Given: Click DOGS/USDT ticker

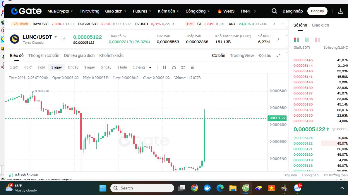Looking at the screenshot, I should tap(104, 24).
